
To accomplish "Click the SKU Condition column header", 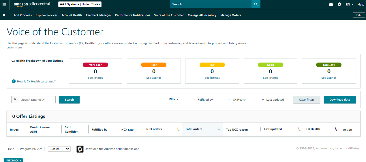I will (x=72, y=129).
